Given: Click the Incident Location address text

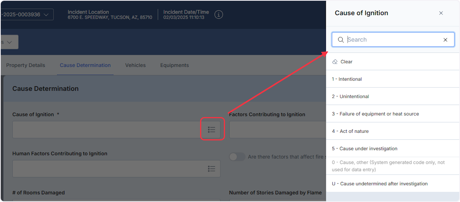Looking at the screenshot, I should pyautogui.click(x=110, y=18).
